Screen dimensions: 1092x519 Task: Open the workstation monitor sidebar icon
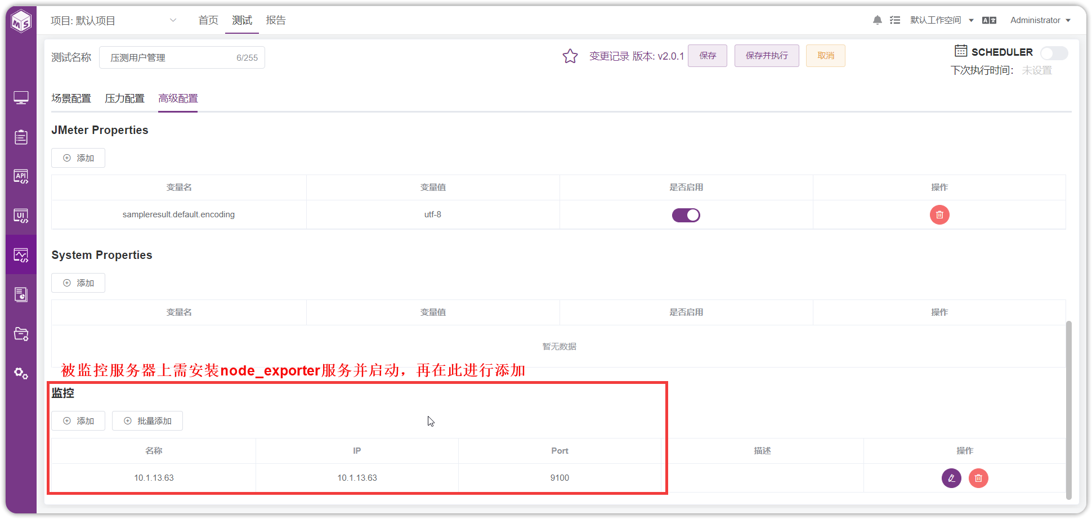coord(21,98)
